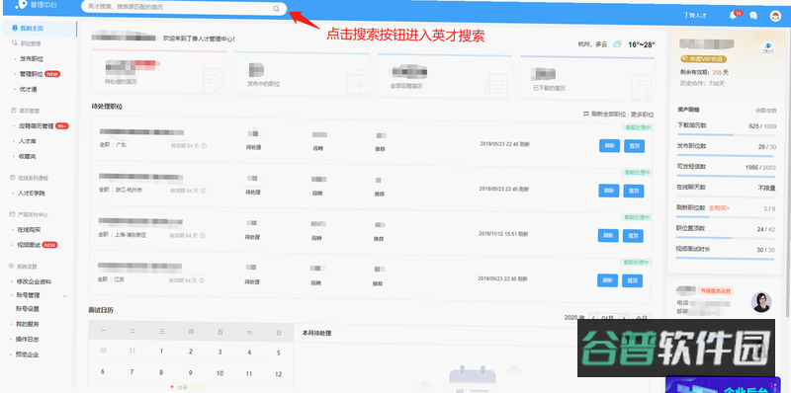Image resolution: width=791 pixels, height=393 pixels.
Task: Click the magnifier search icon in the top bar
Action: click(276, 9)
